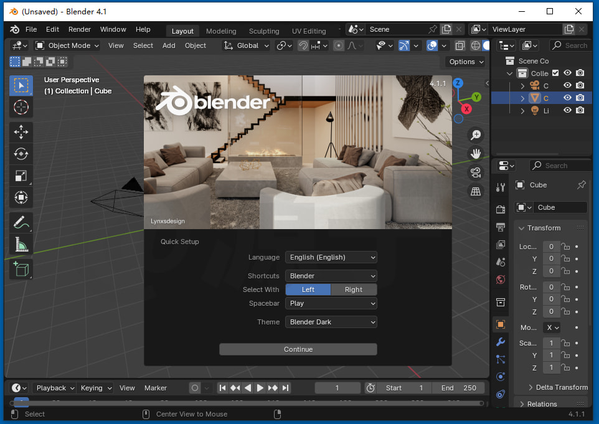Open the Object Mode dropdown
Viewport: 599px width, 424px height.
point(67,45)
